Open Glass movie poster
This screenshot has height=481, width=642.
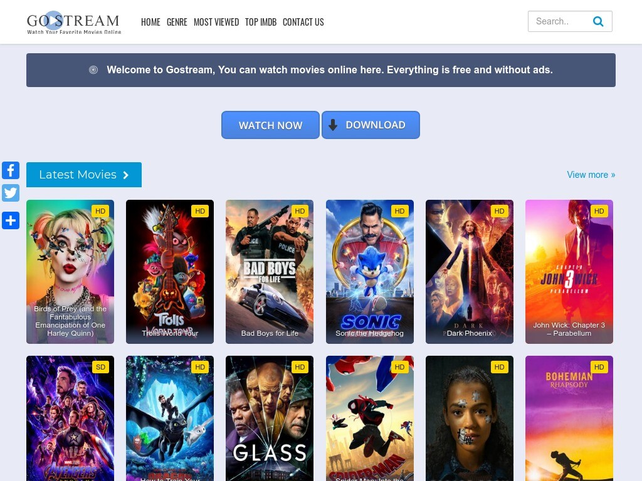click(270, 418)
